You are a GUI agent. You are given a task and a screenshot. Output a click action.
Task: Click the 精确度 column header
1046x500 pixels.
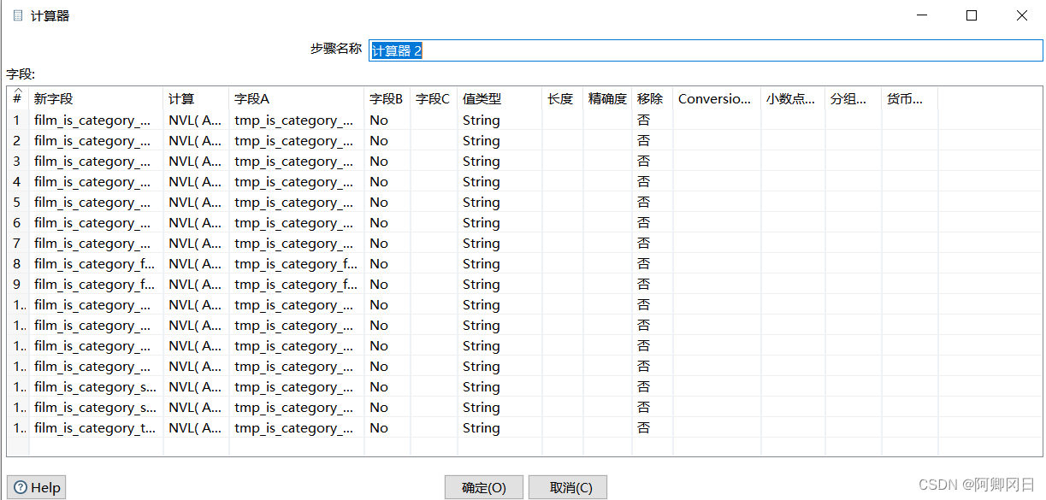607,99
